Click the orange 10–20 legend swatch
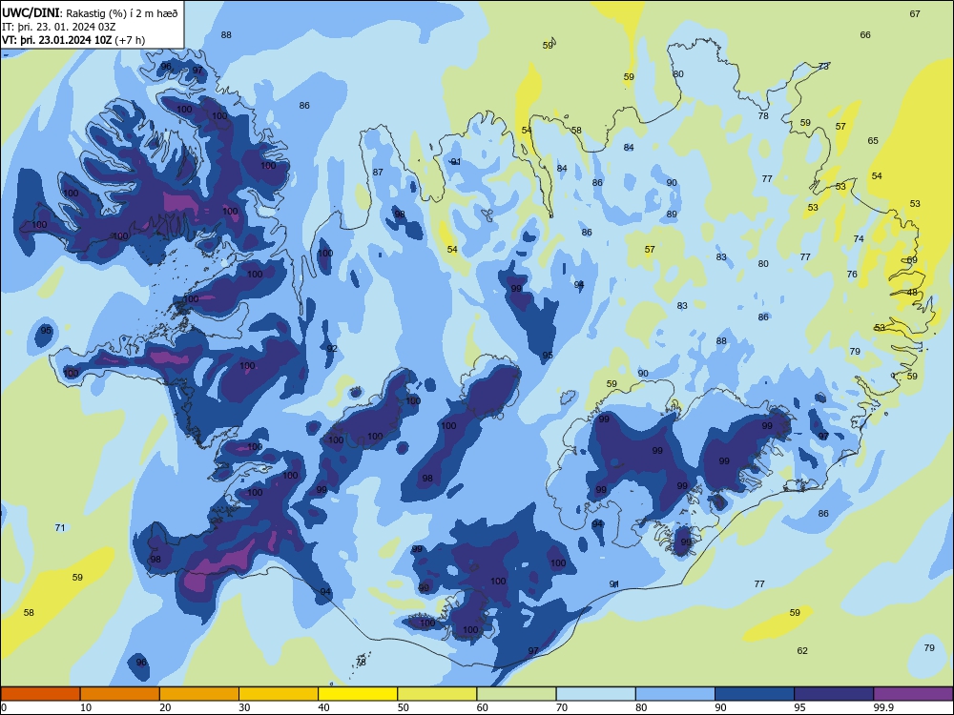 [x=120, y=694]
